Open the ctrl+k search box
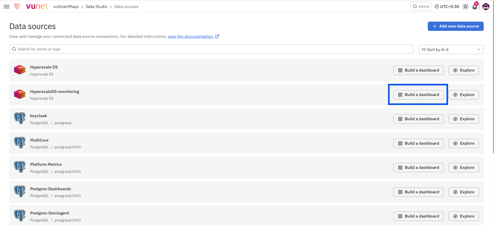 coord(421,6)
